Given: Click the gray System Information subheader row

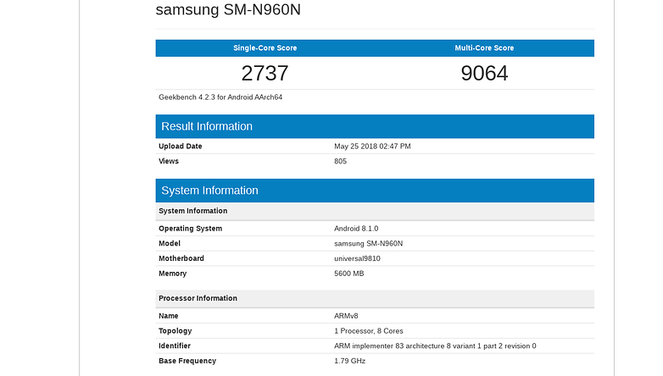Looking at the screenshot, I should 375,211.
